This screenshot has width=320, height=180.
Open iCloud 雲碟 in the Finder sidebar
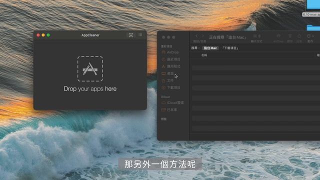click(x=172, y=102)
